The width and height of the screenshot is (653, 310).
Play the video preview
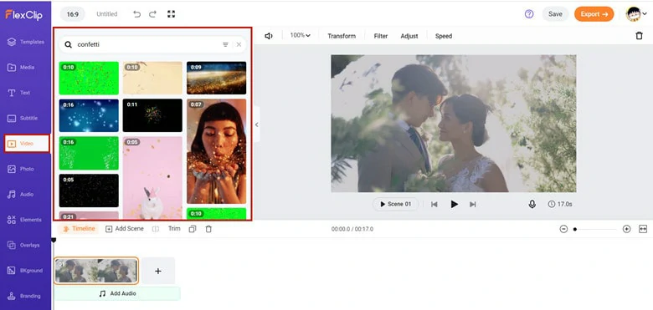point(455,205)
